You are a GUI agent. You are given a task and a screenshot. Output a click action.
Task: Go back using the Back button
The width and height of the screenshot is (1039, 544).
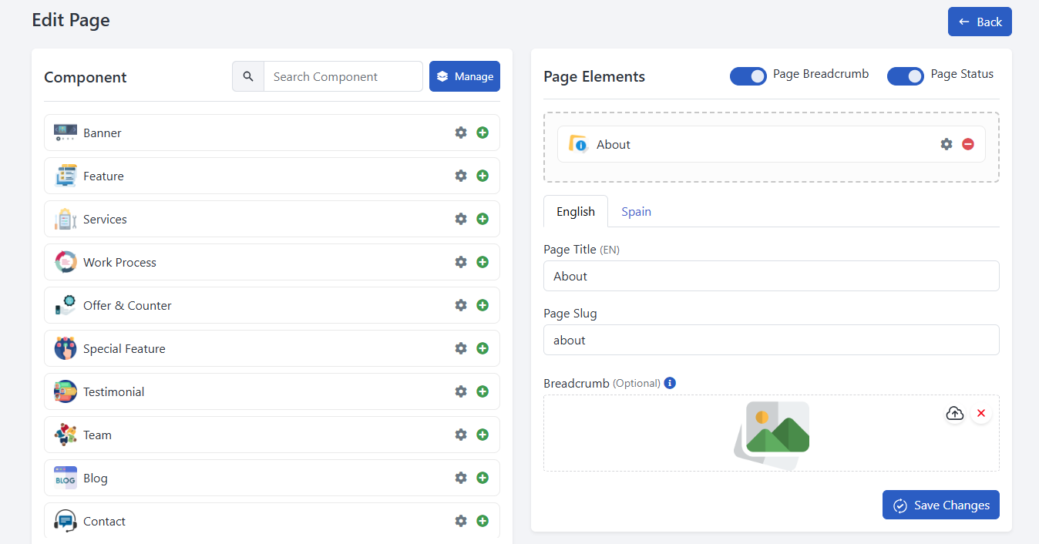click(x=980, y=22)
